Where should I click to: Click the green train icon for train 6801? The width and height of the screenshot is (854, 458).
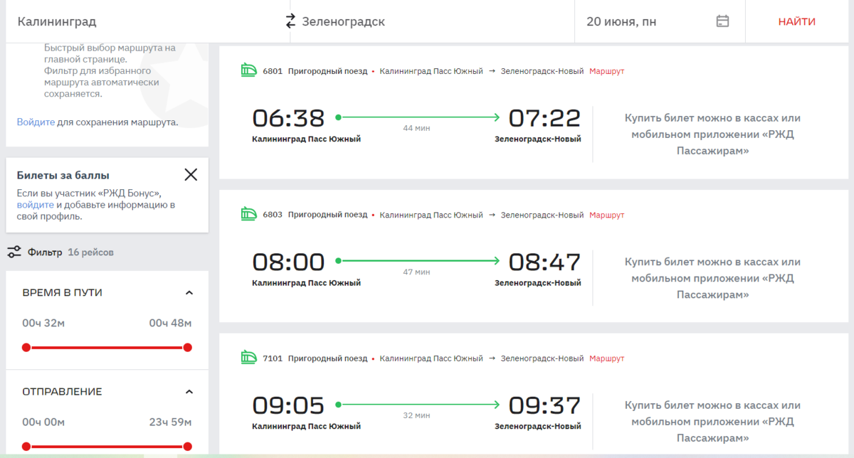pos(249,70)
